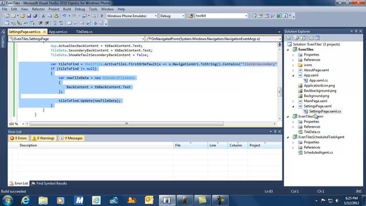Click Solution Explorer Refresh icon
Image resolution: width=366 pixels, height=206 pixels.
click(303, 38)
